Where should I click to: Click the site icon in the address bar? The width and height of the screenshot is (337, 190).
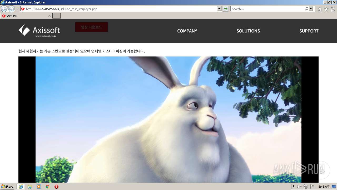pos(23,9)
